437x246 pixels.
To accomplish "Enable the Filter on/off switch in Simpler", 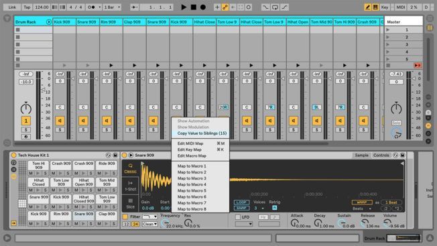I will pos(125,217).
